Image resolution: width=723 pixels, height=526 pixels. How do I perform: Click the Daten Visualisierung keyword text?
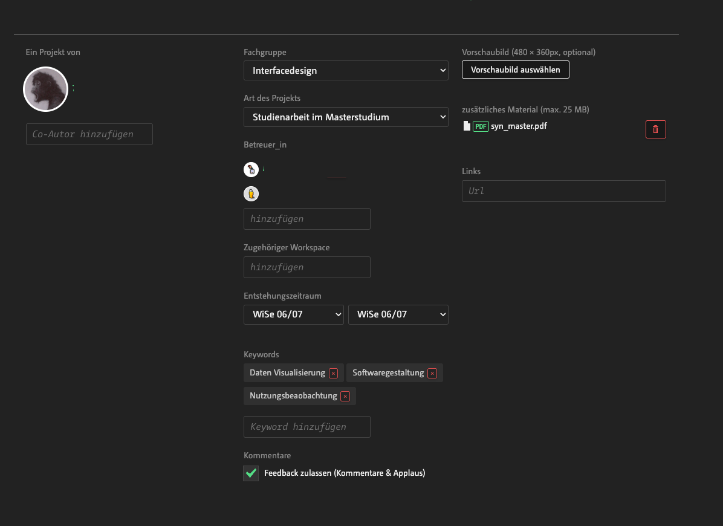(287, 372)
